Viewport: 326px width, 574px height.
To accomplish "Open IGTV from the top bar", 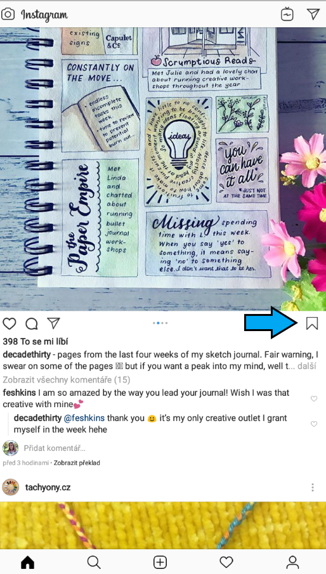I will click(287, 15).
